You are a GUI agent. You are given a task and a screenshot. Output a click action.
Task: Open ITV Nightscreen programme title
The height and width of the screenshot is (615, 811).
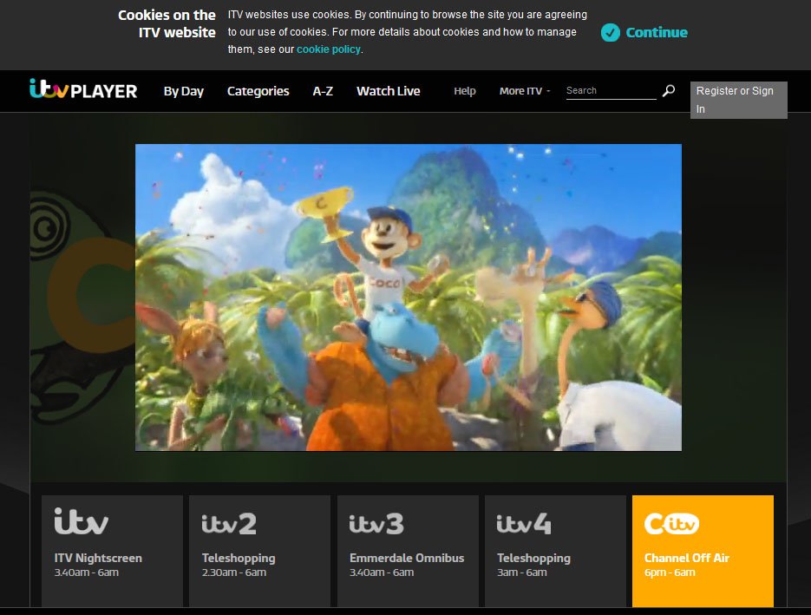click(x=98, y=558)
